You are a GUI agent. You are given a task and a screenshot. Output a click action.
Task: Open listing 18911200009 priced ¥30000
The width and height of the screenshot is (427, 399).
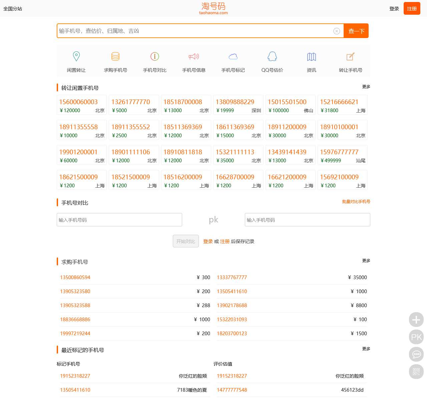click(291, 130)
